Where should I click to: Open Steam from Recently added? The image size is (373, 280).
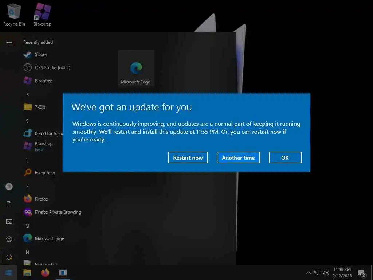40,55
